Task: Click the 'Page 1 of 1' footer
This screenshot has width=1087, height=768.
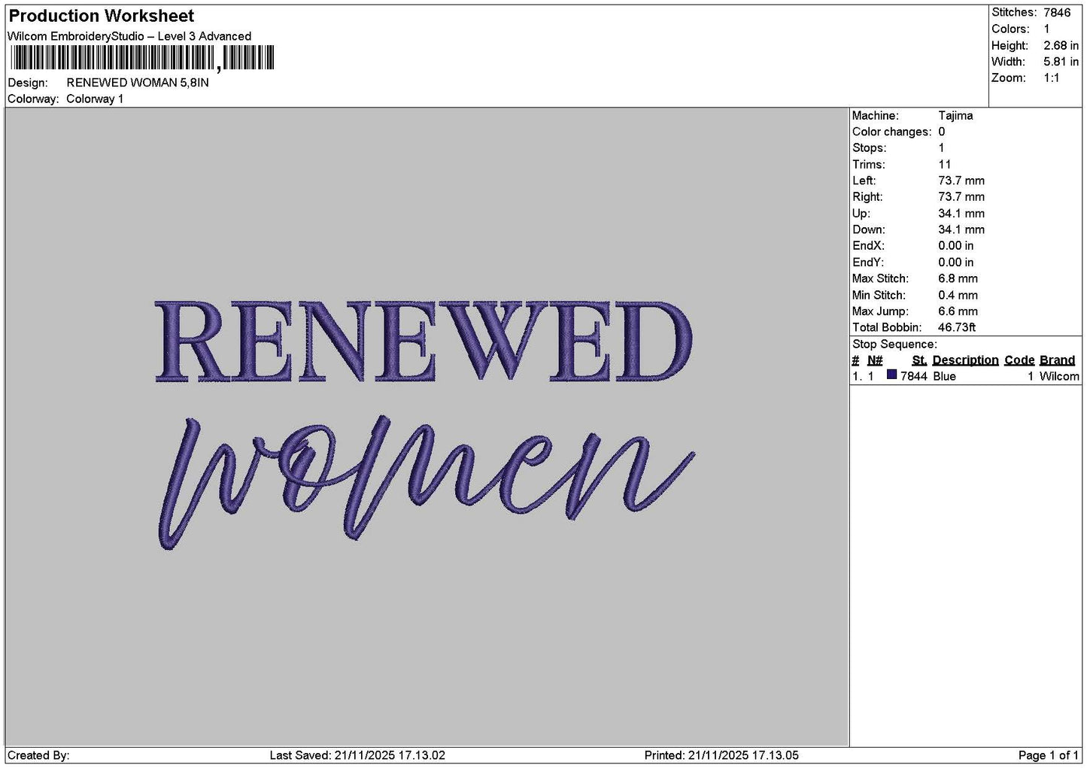Action: point(1049,756)
